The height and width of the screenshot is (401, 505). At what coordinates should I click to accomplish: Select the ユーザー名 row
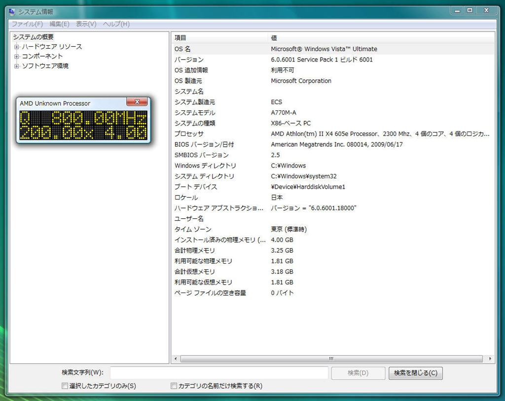pyautogui.click(x=333, y=219)
